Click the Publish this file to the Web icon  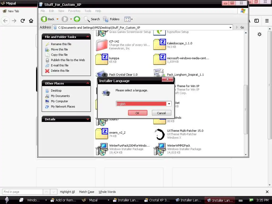pos(47,60)
